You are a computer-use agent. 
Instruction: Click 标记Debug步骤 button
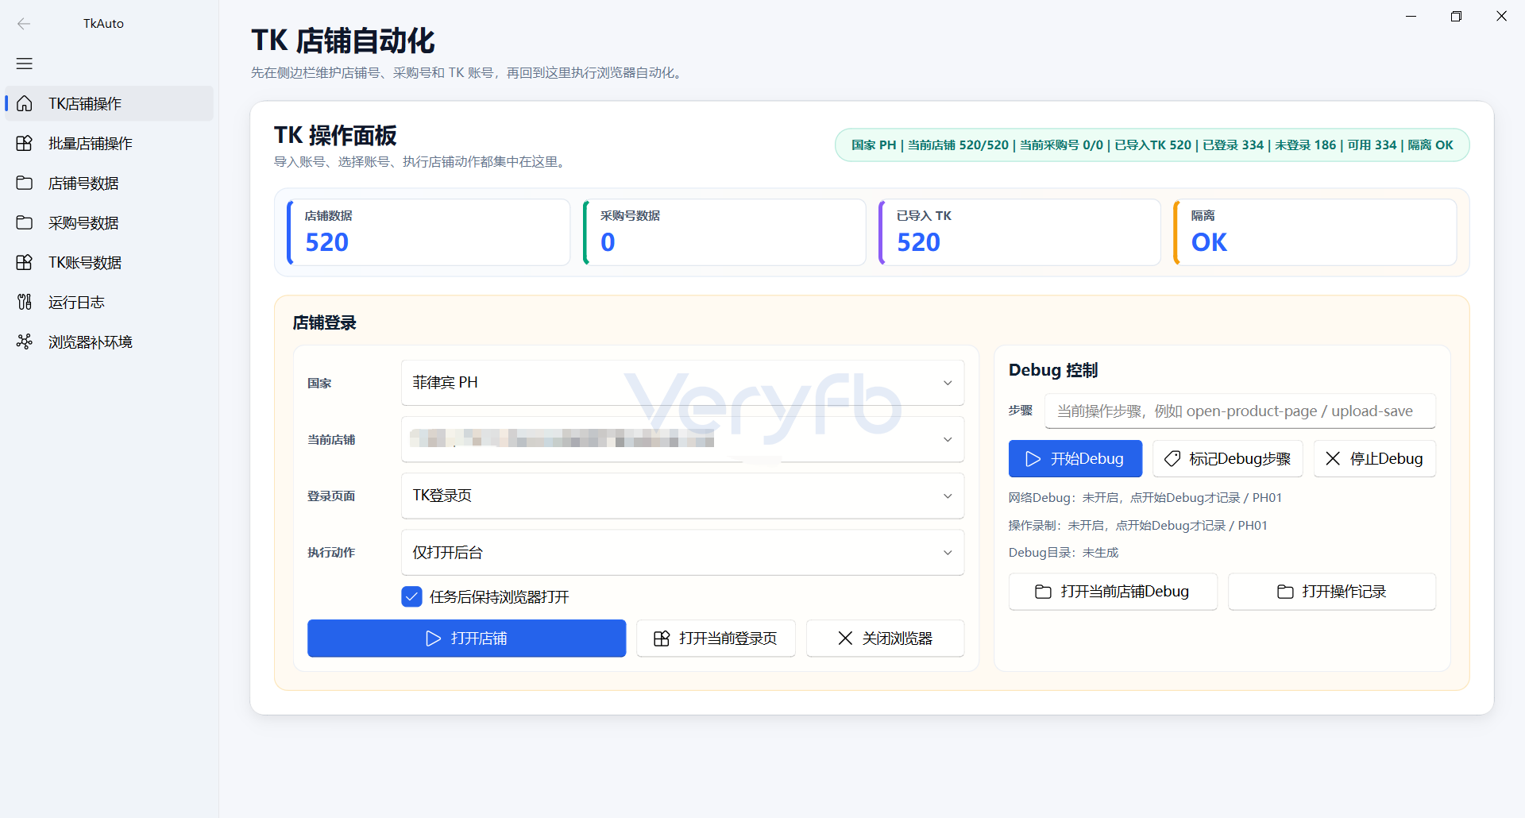[x=1228, y=459]
